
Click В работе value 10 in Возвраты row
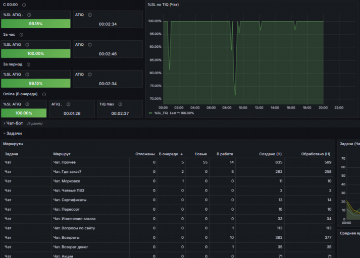pos(232,237)
